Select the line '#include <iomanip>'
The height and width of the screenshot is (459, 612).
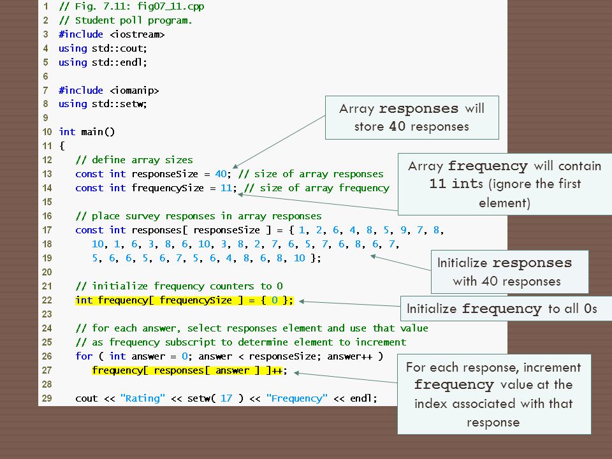point(109,91)
